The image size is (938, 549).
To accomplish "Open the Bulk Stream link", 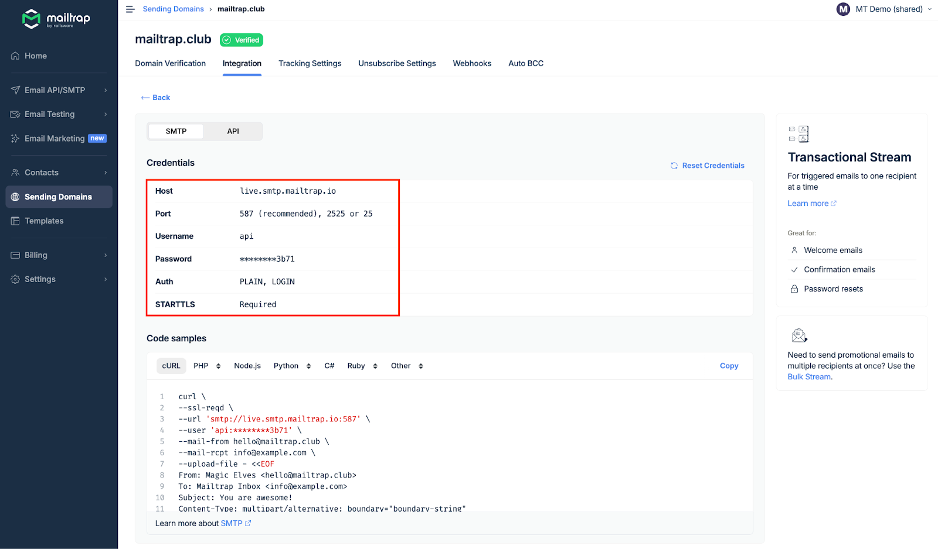I will tap(808, 378).
